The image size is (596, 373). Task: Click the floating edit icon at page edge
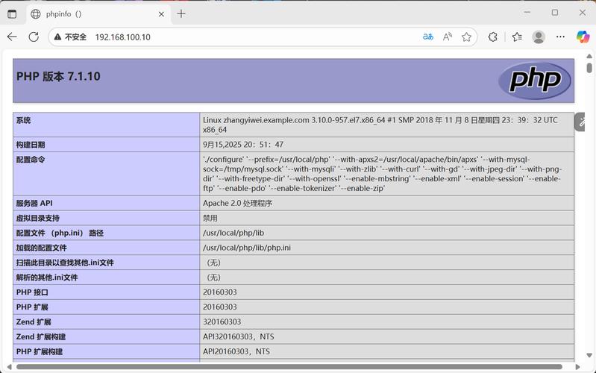(581, 122)
